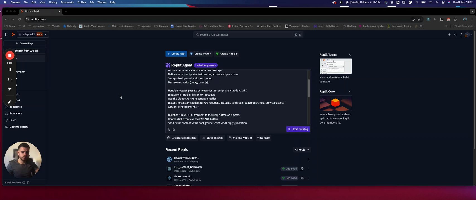
Task: Open the EngageWithClaudeAI repl
Action: [186, 158]
